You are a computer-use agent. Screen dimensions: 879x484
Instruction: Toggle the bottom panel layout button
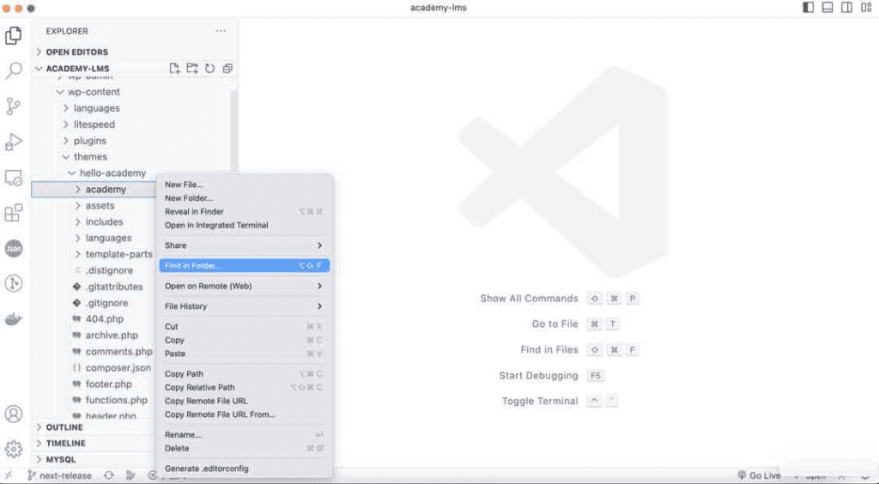827,8
